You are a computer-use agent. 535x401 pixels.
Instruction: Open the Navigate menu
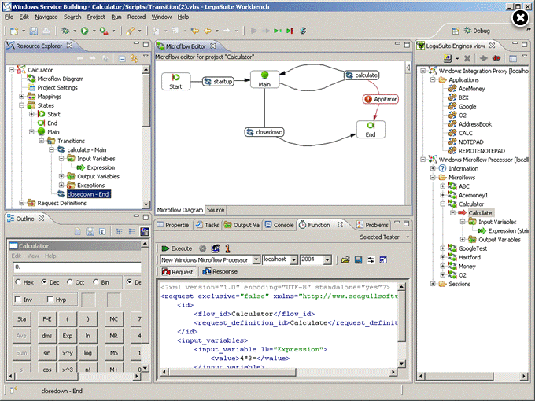tap(46, 17)
